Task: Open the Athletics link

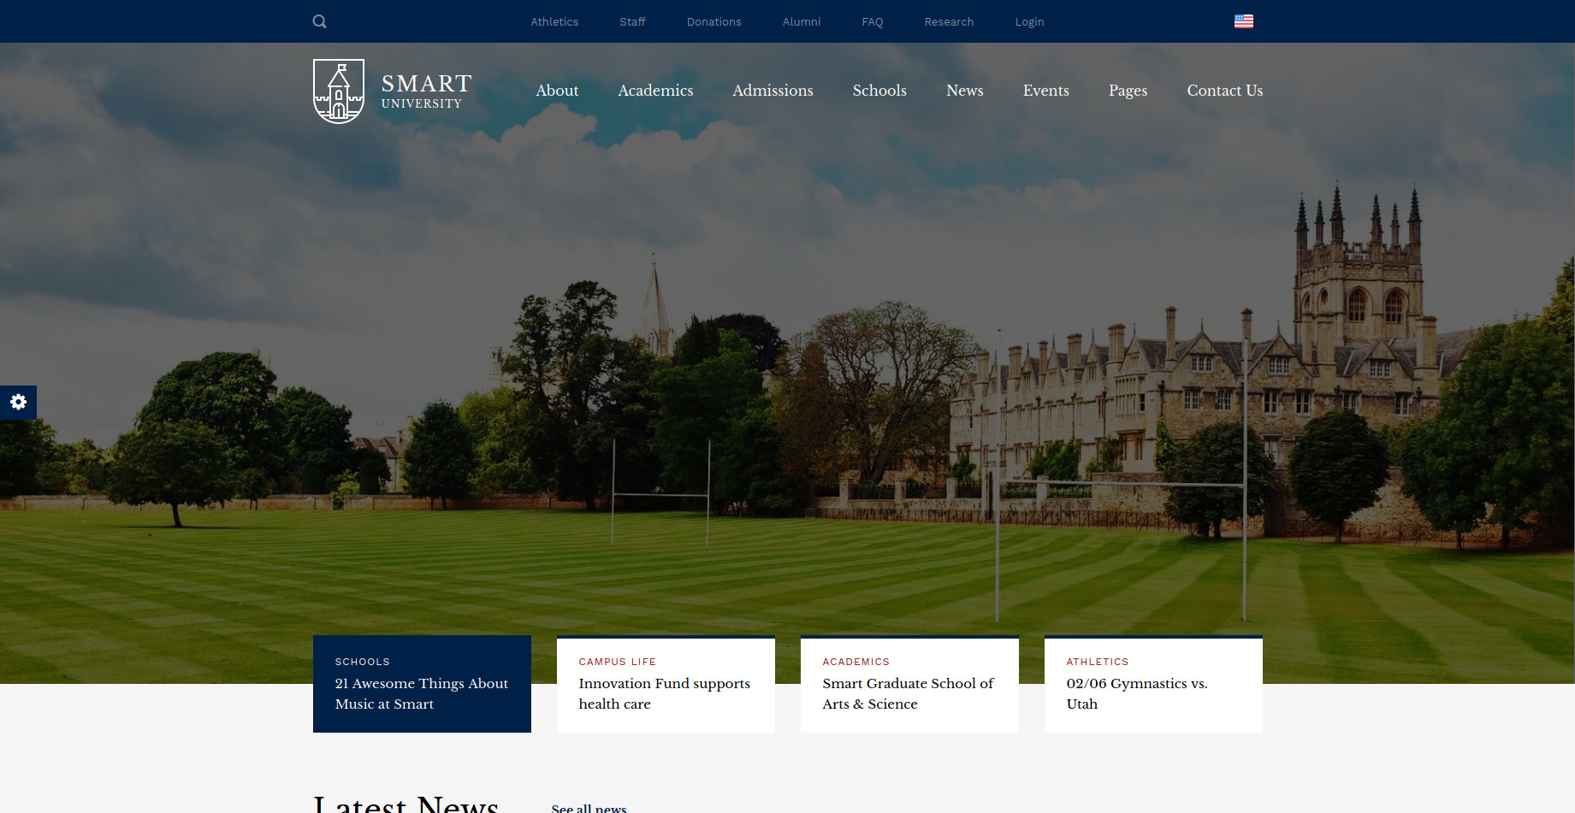Action: pyautogui.click(x=554, y=21)
